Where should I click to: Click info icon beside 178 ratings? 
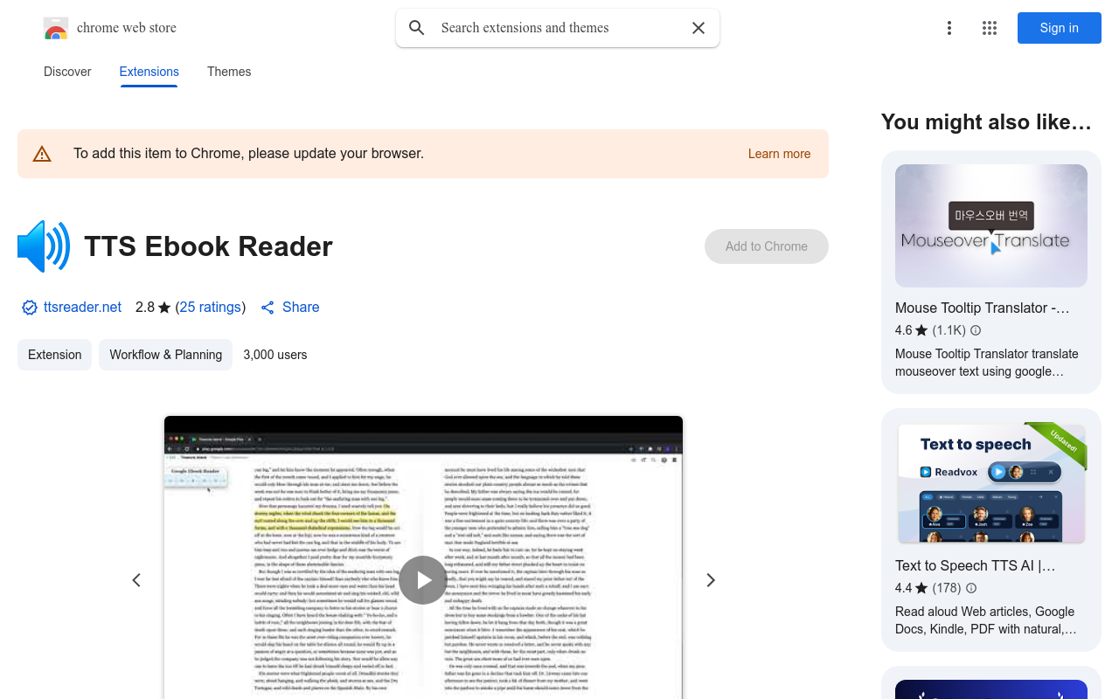point(970,588)
